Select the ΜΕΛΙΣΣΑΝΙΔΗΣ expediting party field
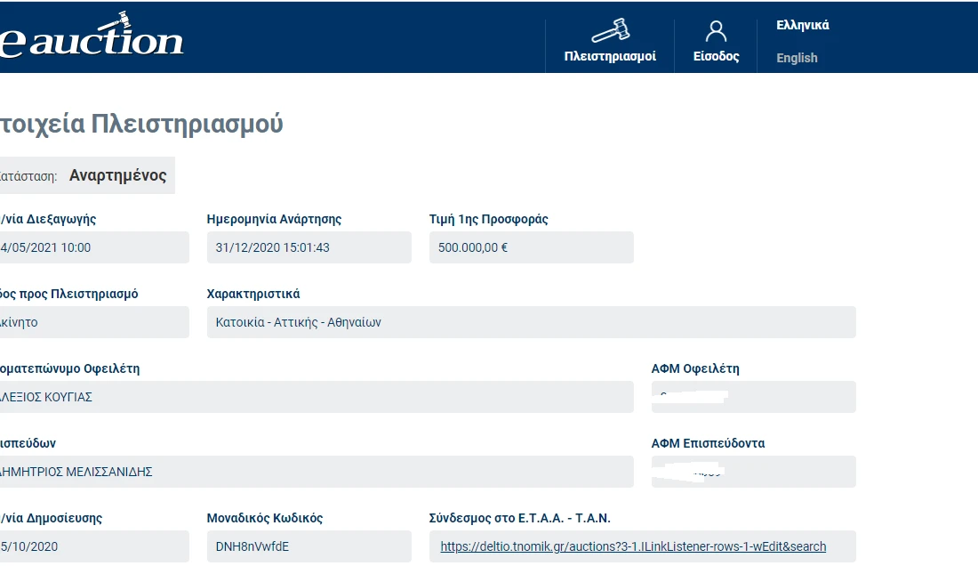Image resolution: width=978 pixels, height=566 pixels. [316, 472]
